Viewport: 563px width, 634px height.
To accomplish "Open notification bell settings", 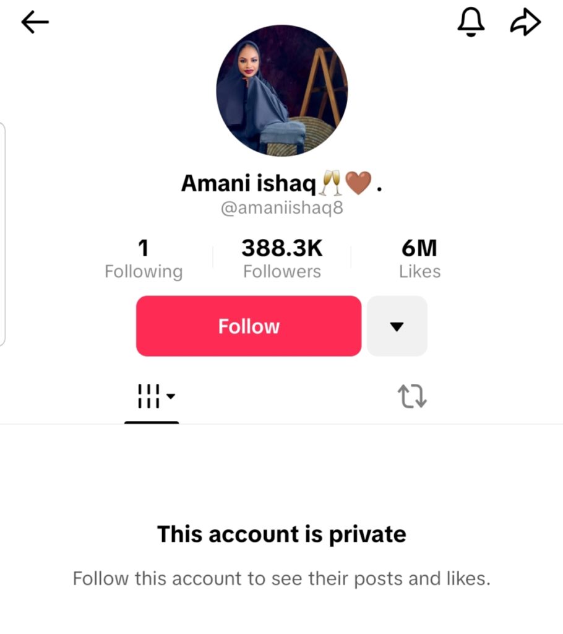I will pyautogui.click(x=471, y=23).
